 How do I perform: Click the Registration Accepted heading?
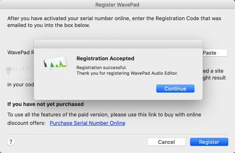pos(105,58)
